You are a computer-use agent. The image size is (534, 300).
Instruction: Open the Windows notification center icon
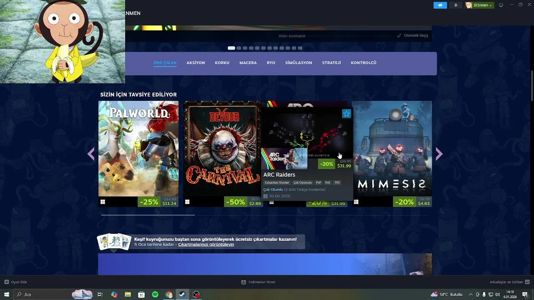point(525,295)
